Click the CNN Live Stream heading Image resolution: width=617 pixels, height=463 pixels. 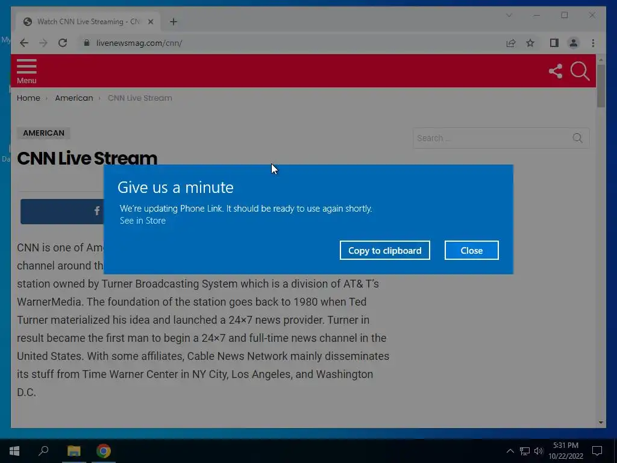tap(87, 159)
